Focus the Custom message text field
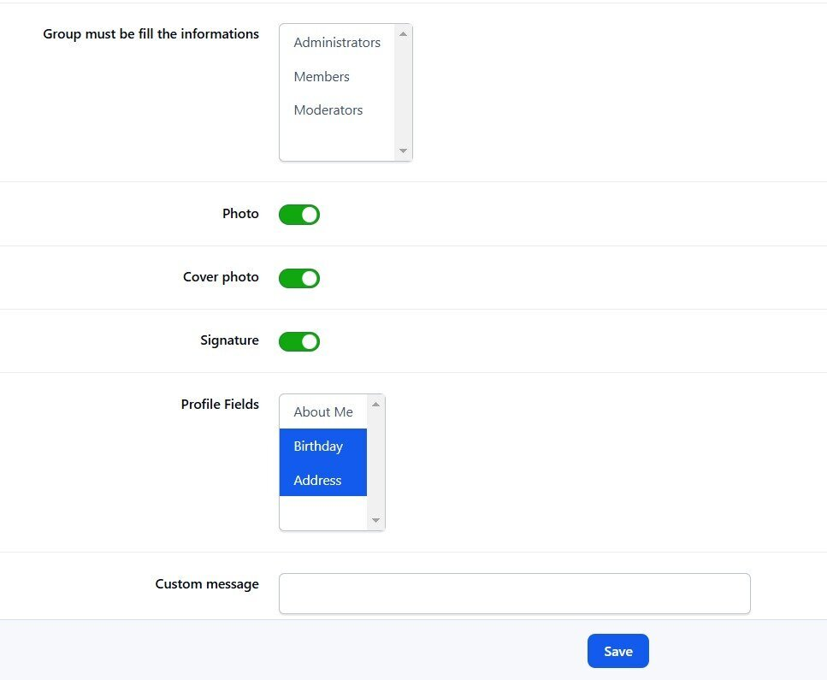Screen dimensions: 827x680 pos(514,594)
